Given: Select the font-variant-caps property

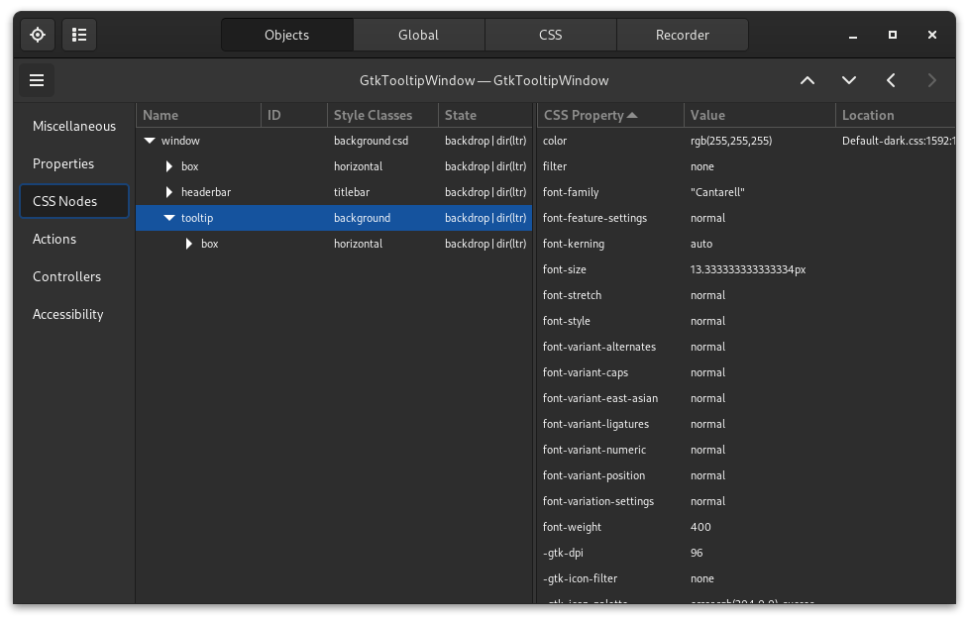Looking at the screenshot, I should click(x=746, y=372).
